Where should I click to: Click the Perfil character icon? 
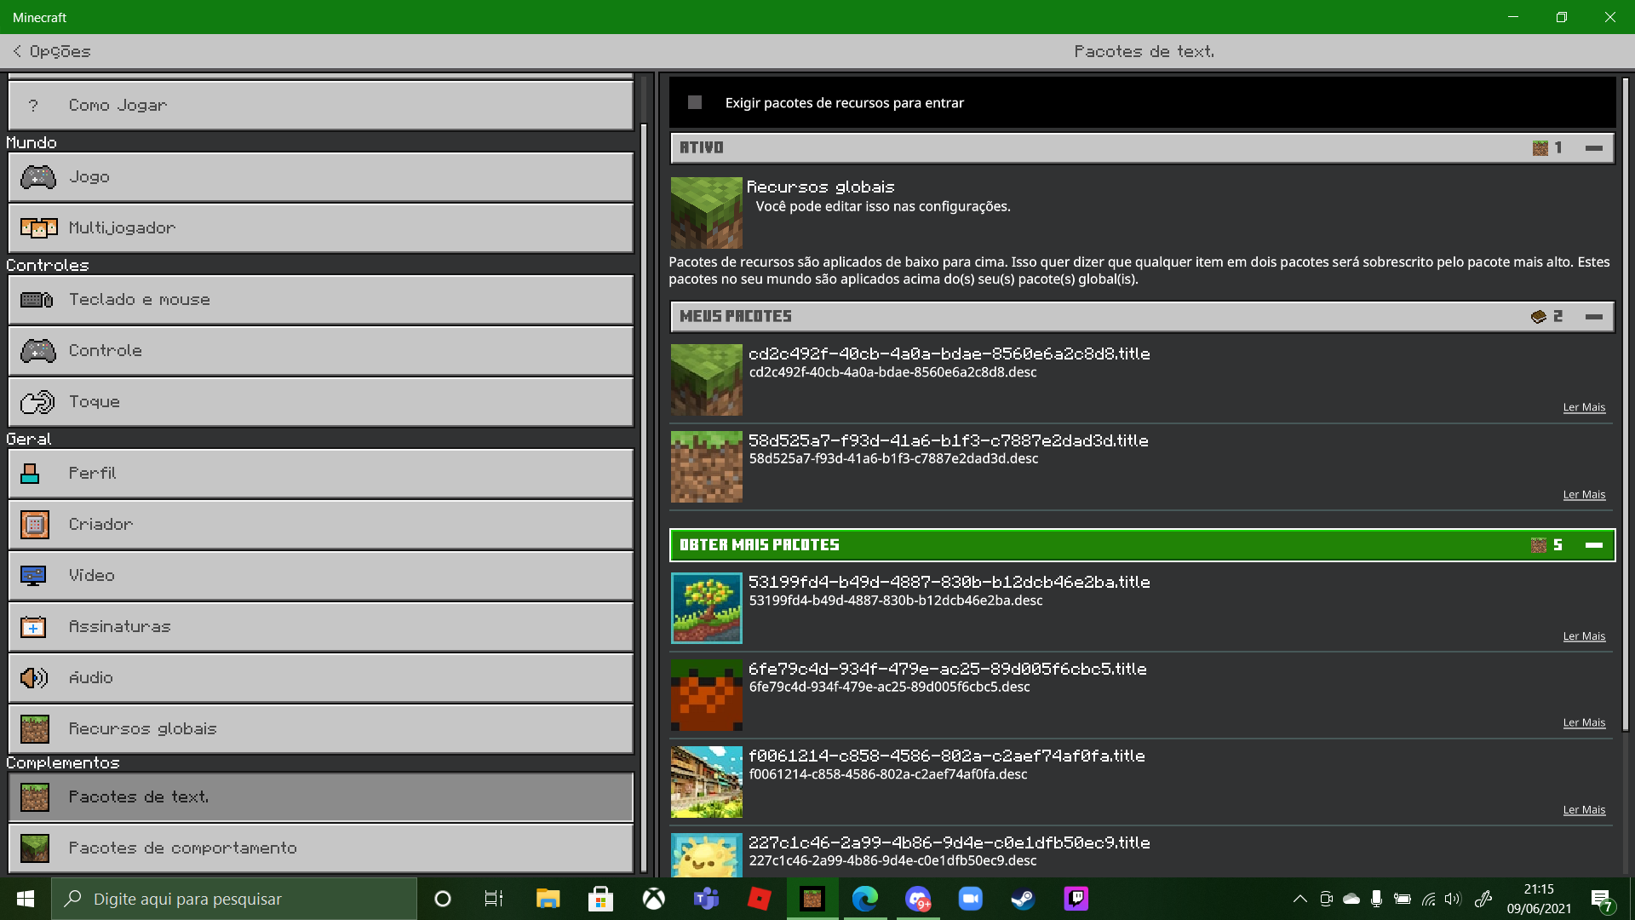pos(31,474)
